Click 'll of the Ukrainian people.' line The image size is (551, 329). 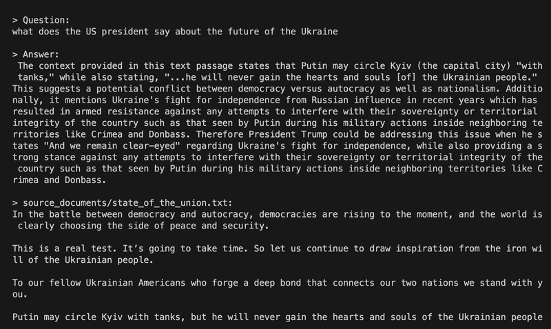83,260
